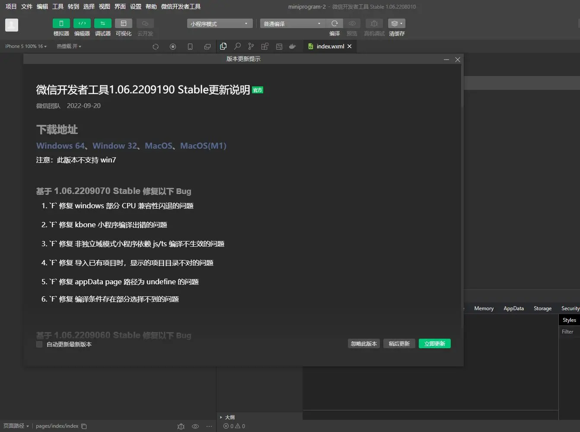The width and height of the screenshot is (580, 432).
Task: Open the 普通编译 compile mode dropdown
Action: 293,24
